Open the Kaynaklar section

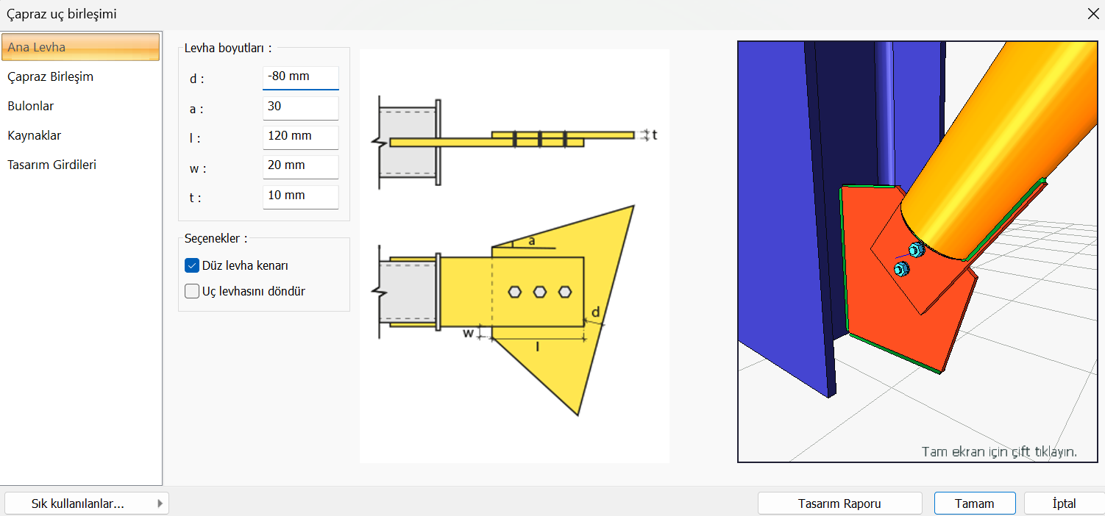click(35, 135)
